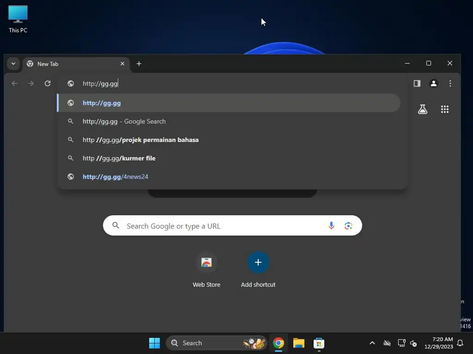473x354 pixels.
Task: Open Chrome from the taskbar
Action: click(x=278, y=343)
